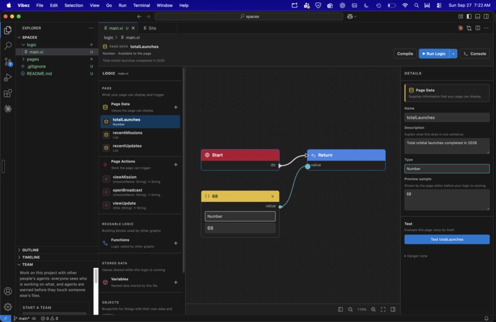Zoom out the logic canvas
This screenshot has width=496, height=322.
tap(350, 309)
